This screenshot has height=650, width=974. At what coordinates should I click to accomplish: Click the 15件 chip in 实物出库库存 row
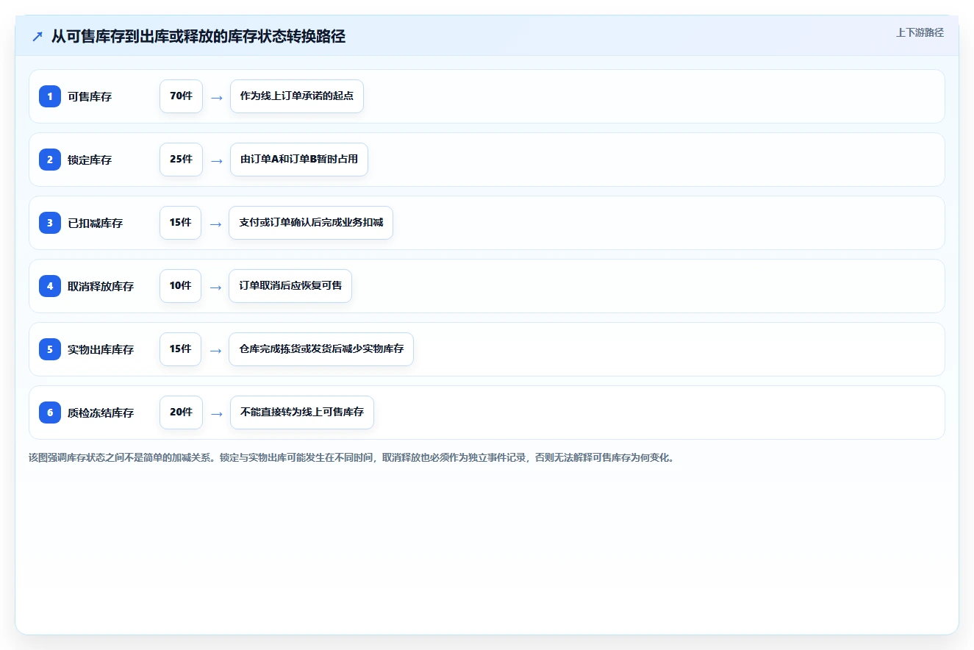click(180, 349)
